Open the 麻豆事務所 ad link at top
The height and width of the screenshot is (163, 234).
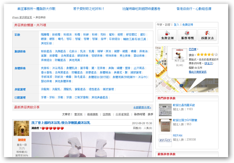[37, 9]
